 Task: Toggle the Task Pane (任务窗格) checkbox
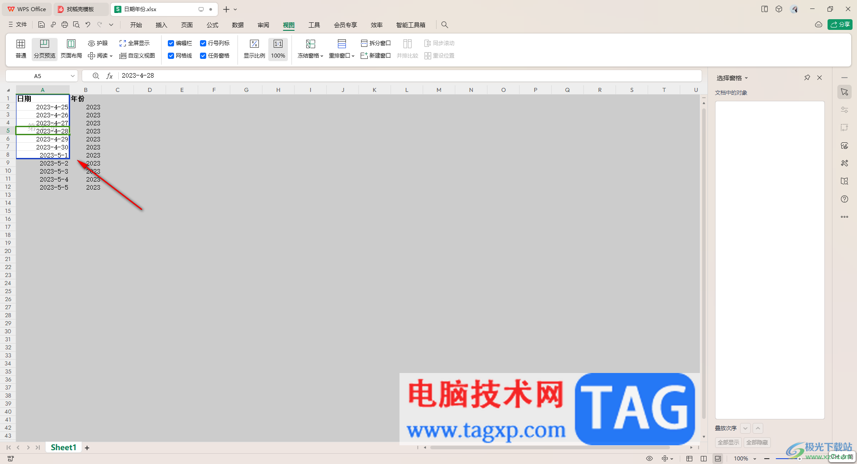coord(203,56)
